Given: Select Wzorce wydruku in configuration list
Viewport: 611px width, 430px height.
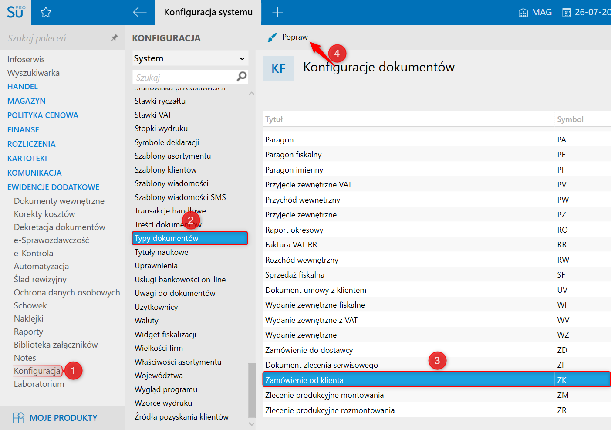Looking at the screenshot, I should pyautogui.click(x=163, y=403).
